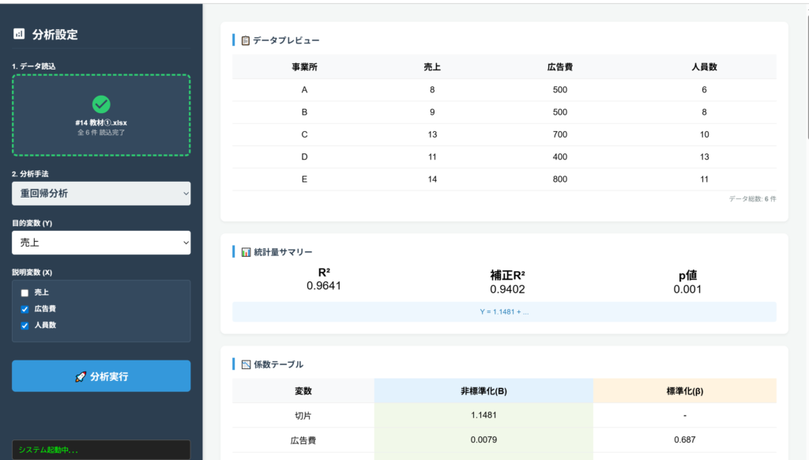The height and width of the screenshot is (460, 809).
Task: Click the 事業所 column header
Action: (304, 67)
